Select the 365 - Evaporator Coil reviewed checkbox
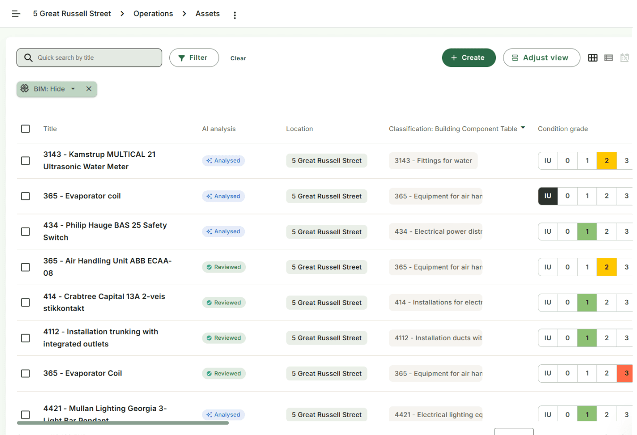Viewport: 637px width, 435px height. click(25, 374)
